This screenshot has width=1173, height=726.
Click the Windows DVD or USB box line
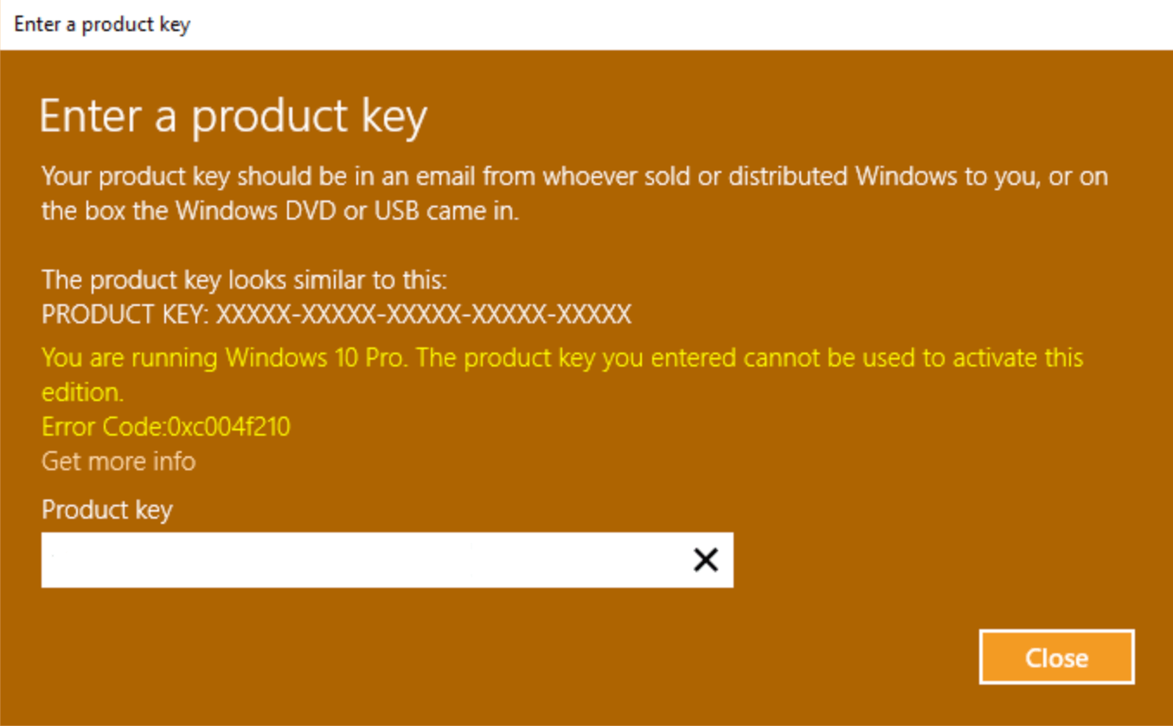point(280,211)
